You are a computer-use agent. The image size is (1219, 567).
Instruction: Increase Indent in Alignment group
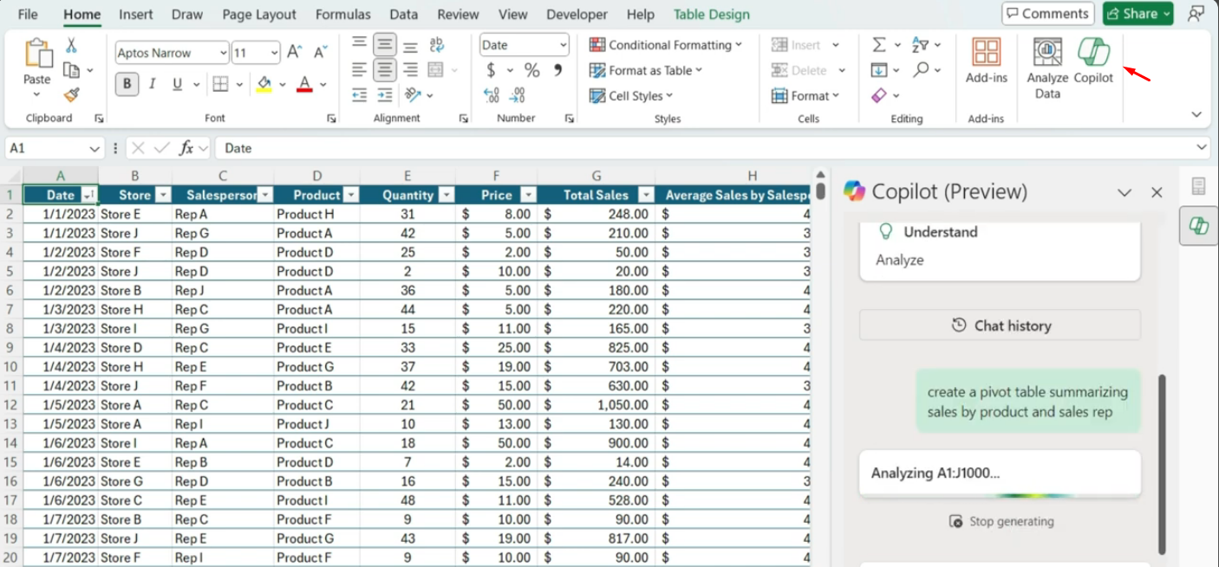click(385, 95)
